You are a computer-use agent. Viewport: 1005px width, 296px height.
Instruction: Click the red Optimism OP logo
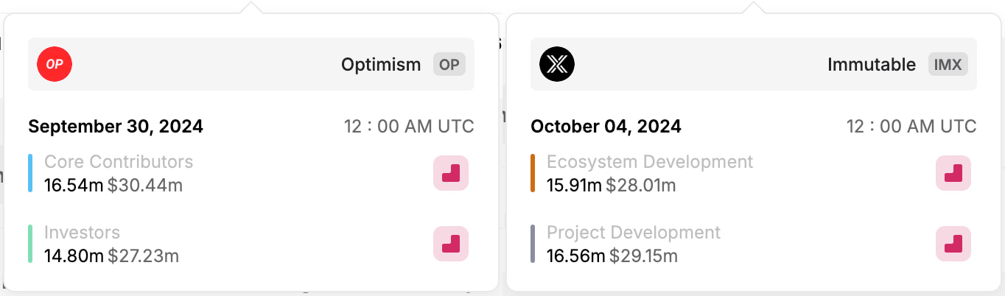click(x=55, y=64)
